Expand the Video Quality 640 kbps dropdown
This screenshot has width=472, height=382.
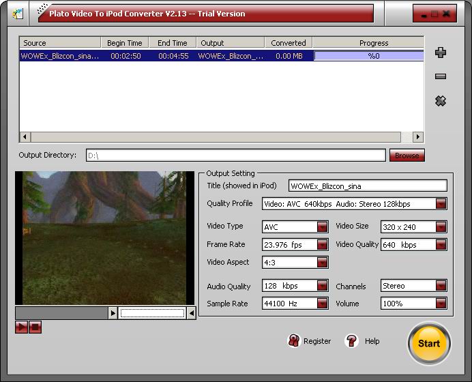click(441, 245)
